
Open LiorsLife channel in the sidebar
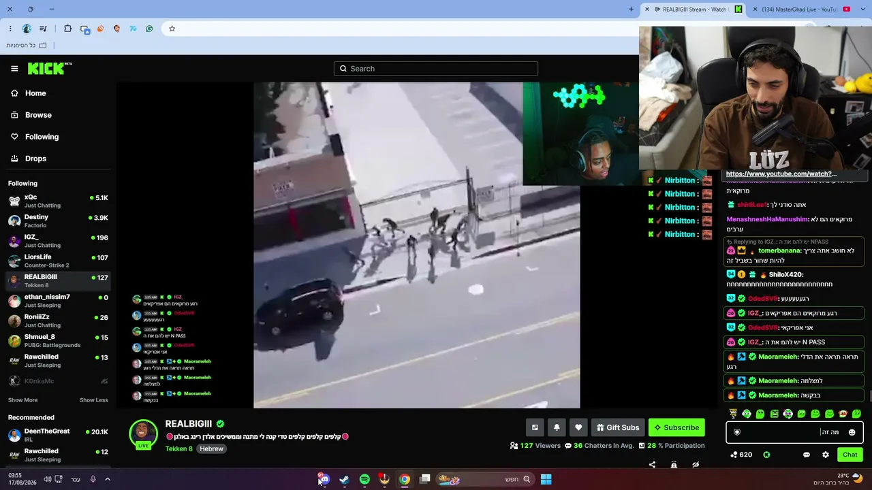pyautogui.click(x=58, y=261)
